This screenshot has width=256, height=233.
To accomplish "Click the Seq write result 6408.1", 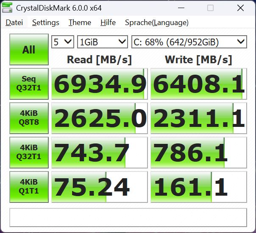I will click(198, 84).
